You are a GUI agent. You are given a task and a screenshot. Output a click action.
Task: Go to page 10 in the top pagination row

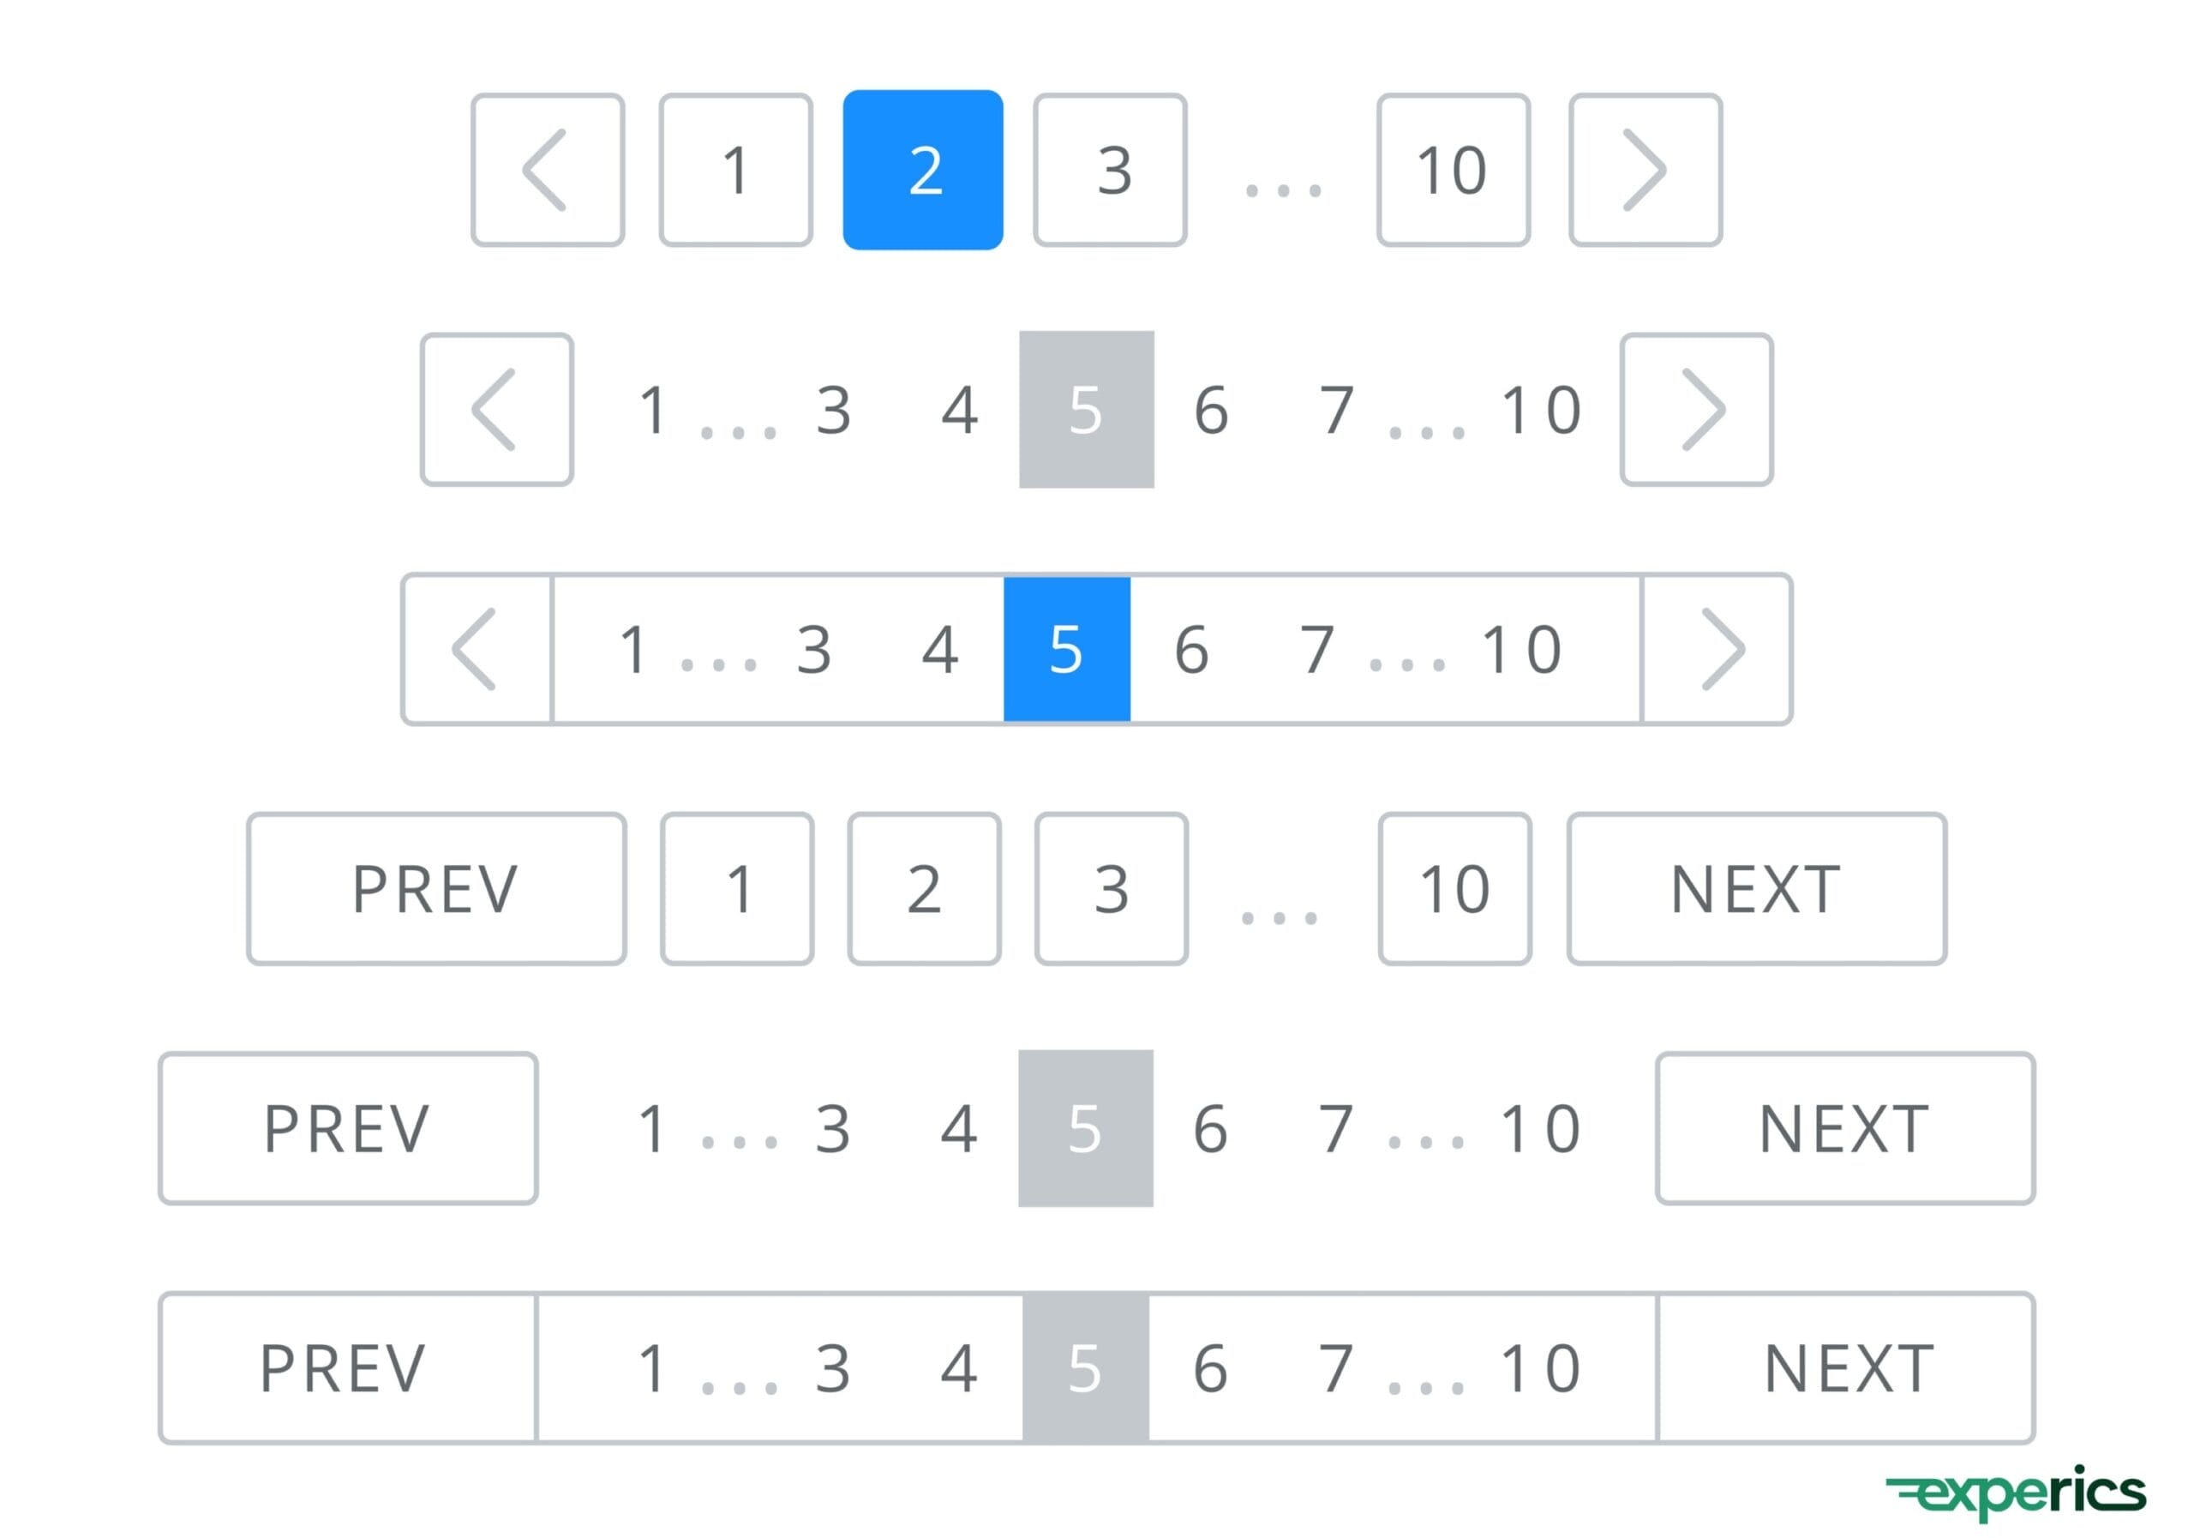[1454, 170]
